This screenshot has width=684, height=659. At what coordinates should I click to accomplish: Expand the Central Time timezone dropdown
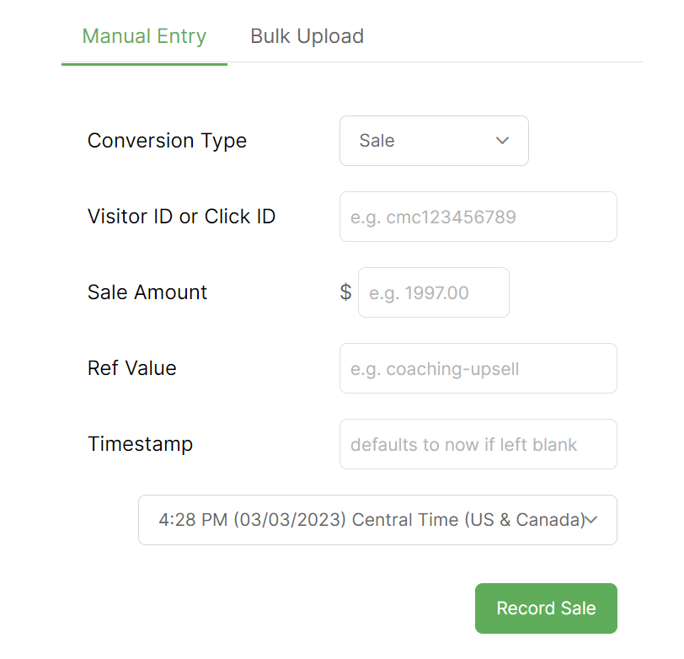point(377,520)
